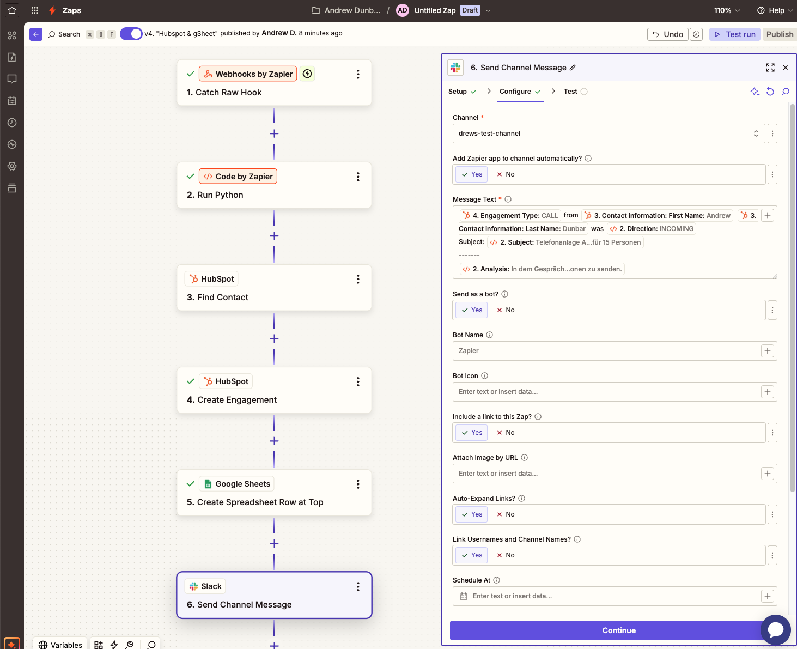Switch to the Configure tab

(520, 92)
